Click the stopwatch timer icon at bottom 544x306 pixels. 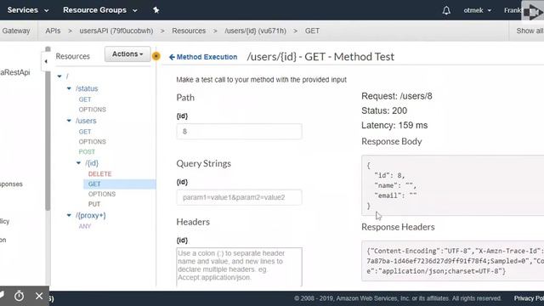(19, 296)
